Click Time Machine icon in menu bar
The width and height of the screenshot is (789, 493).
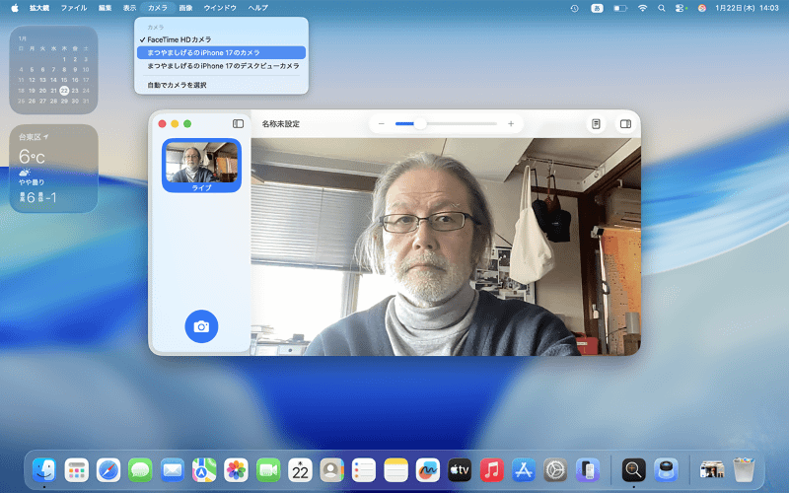click(x=574, y=8)
